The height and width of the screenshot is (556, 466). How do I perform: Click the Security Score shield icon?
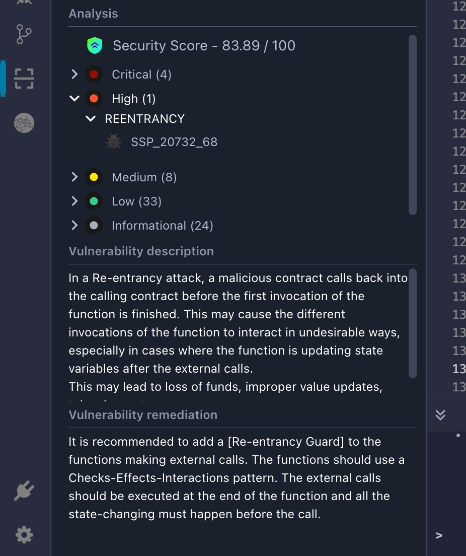pyautogui.click(x=95, y=46)
